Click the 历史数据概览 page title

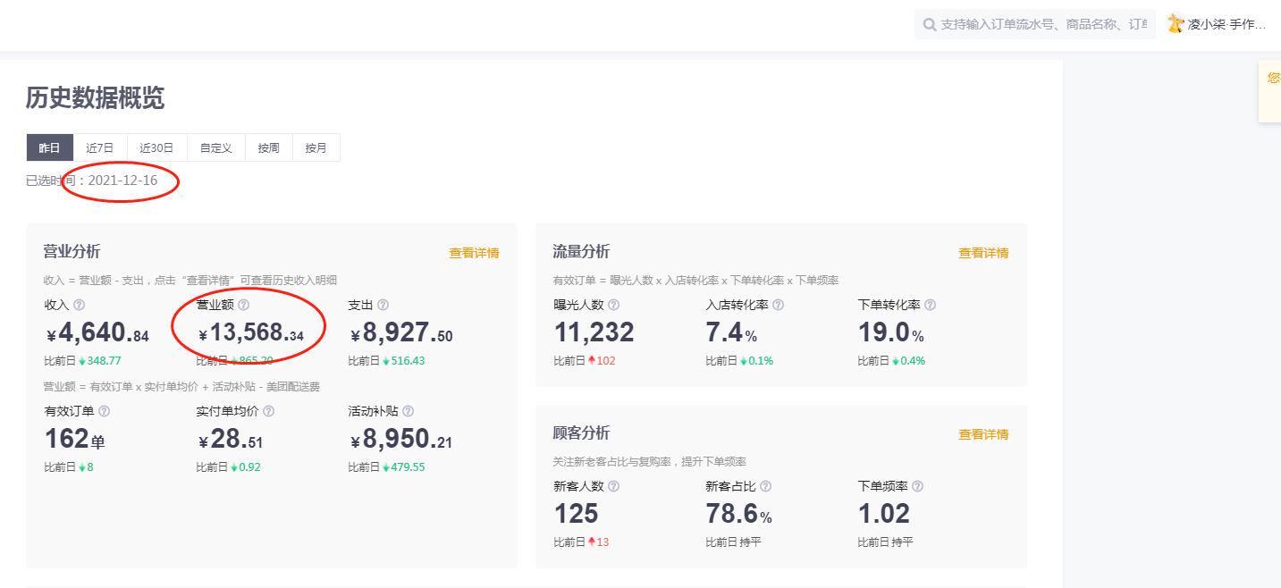point(95,98)
